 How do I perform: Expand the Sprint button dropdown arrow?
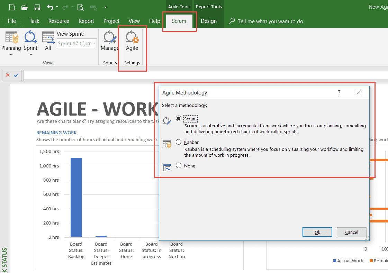(x=31, y=55)
